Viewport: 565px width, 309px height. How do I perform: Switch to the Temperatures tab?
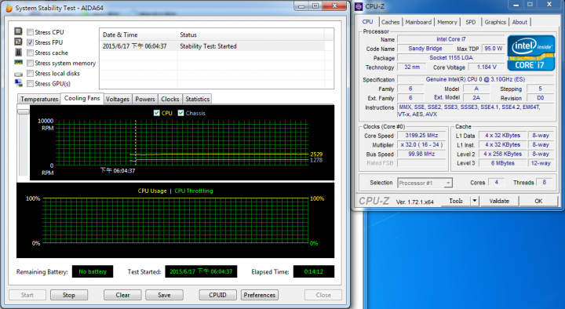click(39, 99)
